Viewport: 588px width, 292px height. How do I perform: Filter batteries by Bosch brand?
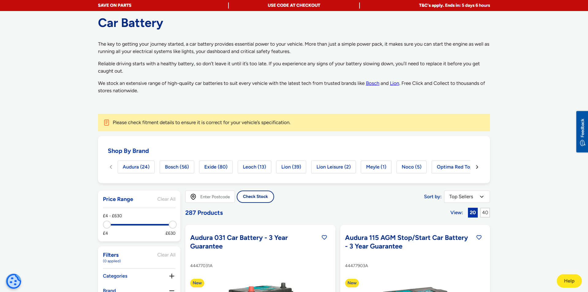coord(177,167)
